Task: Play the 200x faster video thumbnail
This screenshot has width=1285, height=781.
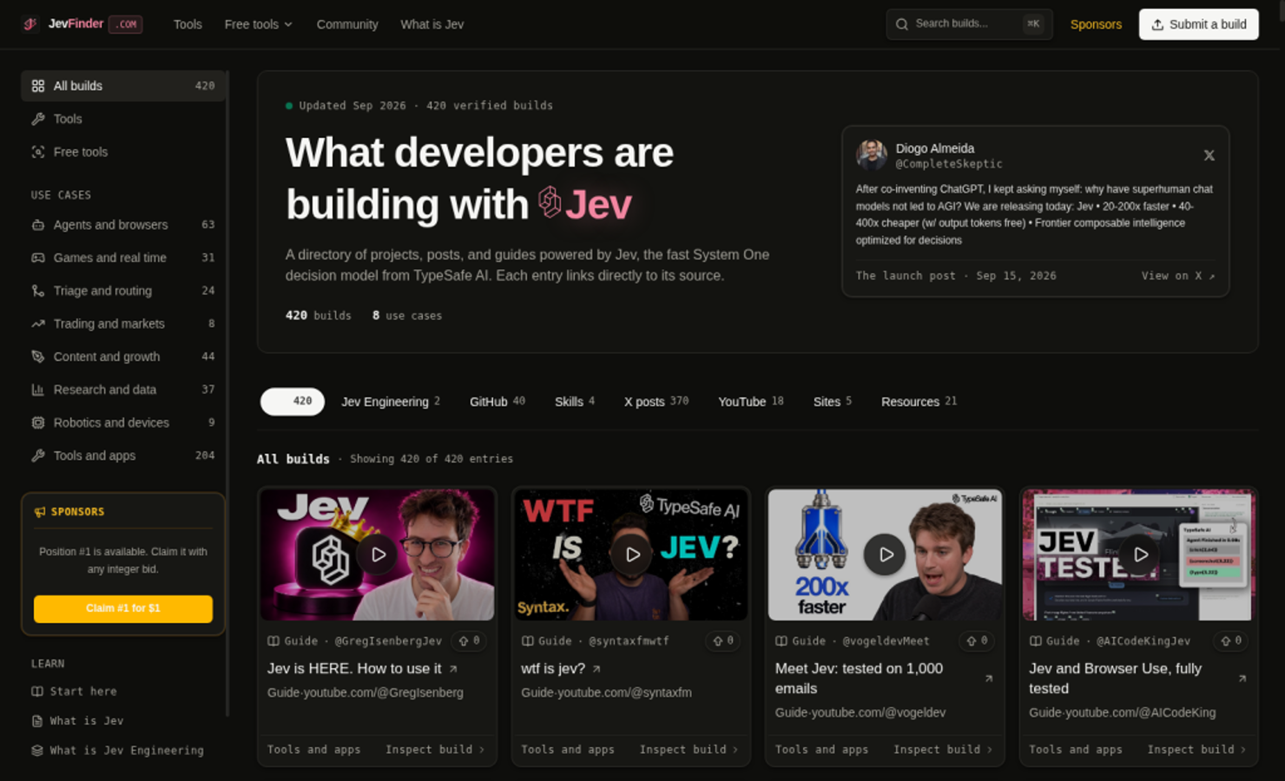Action: point(885,555)
